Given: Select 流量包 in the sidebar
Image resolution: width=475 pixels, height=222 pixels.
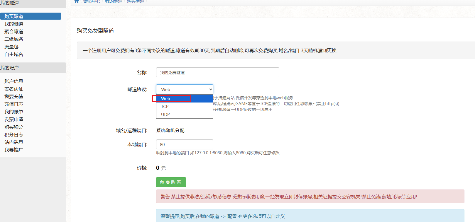Looking at the screenshot, I should pyautogui.click(x=11, y=47).
